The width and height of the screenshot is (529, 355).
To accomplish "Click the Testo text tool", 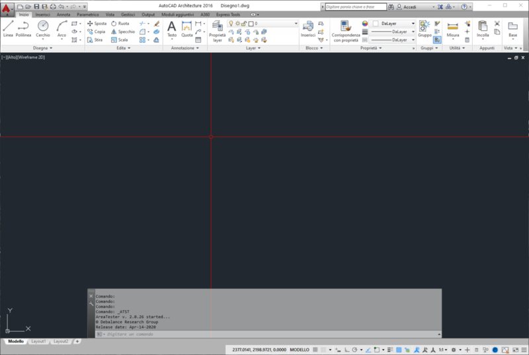I will point(172,28).
